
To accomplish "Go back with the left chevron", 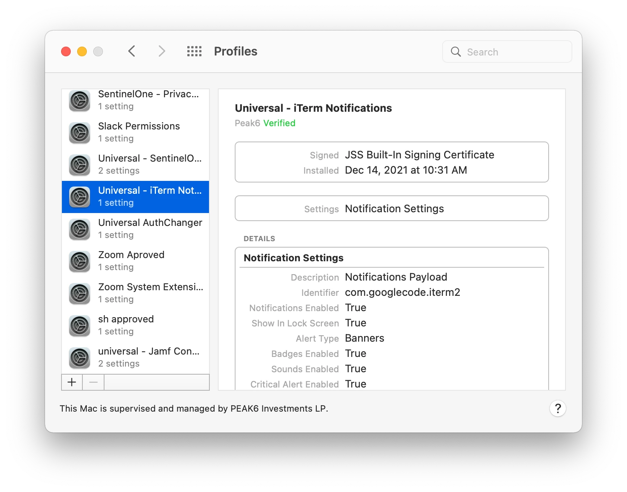I will pos(131,51).
